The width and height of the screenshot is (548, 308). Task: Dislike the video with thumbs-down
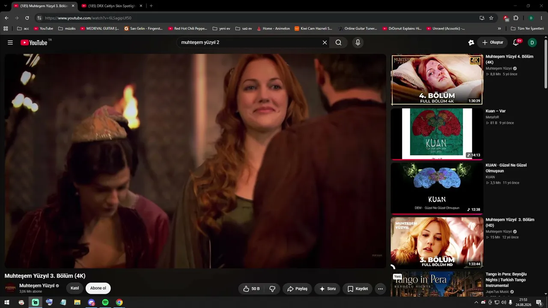(272, 289)
